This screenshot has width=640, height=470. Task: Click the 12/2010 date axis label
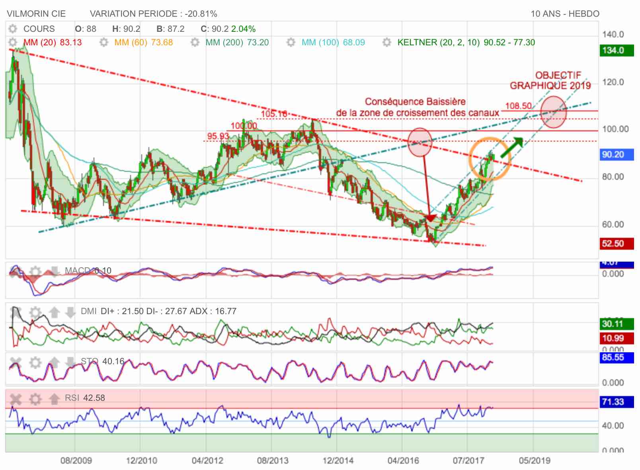[142, 460]
